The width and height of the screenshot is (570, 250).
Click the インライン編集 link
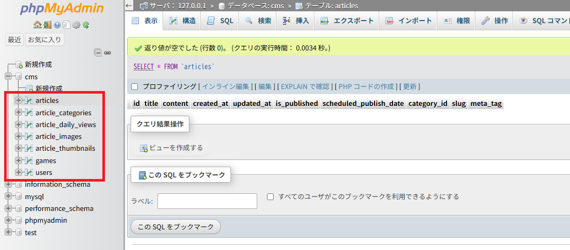click(226, 86)
